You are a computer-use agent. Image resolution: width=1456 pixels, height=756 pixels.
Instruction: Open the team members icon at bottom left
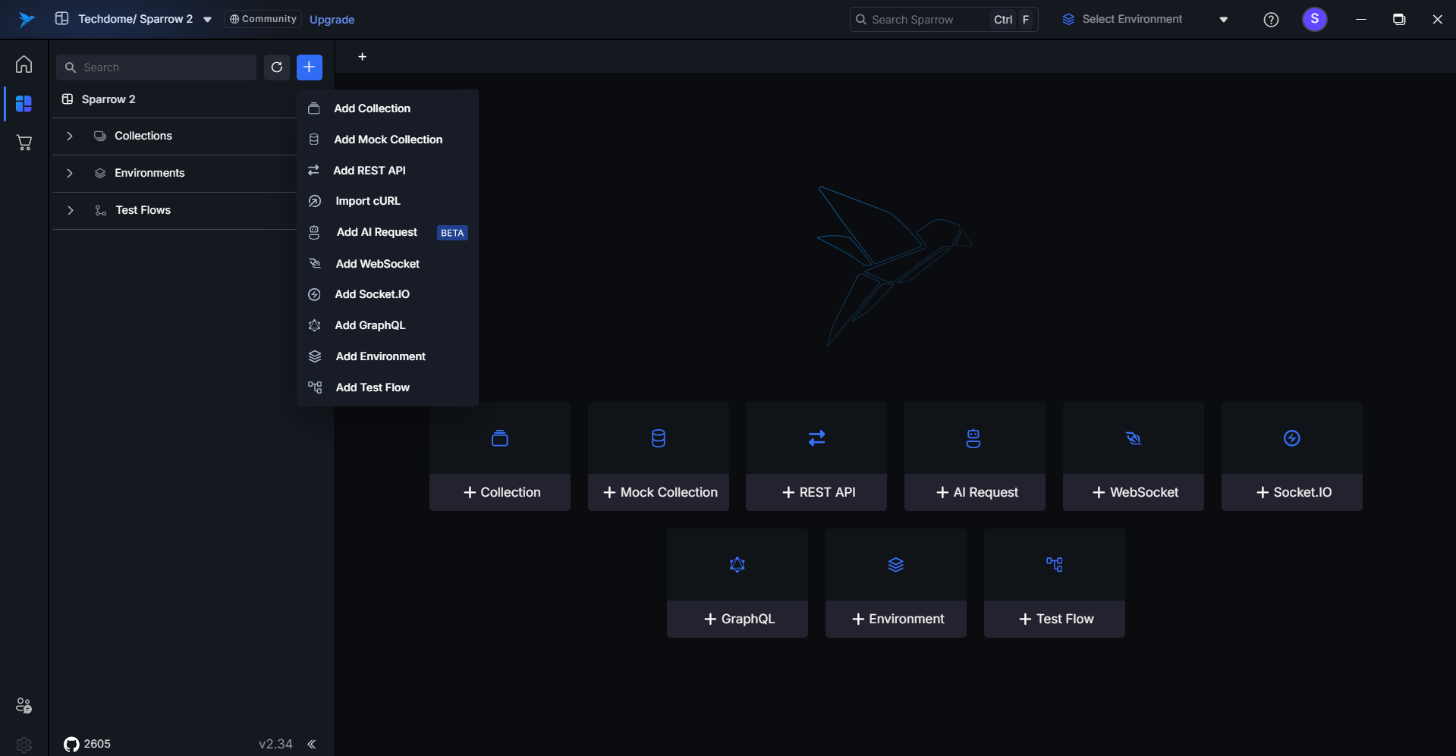coord(24,705)
